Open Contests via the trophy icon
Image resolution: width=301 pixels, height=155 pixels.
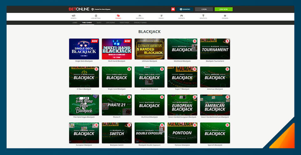coord(203,16)
